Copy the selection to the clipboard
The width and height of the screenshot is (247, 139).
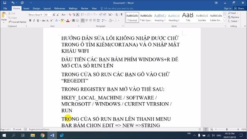click(x=12, y=18)
